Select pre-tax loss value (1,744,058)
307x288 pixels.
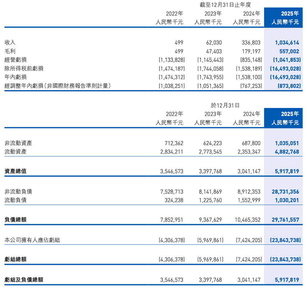point(210,69)
